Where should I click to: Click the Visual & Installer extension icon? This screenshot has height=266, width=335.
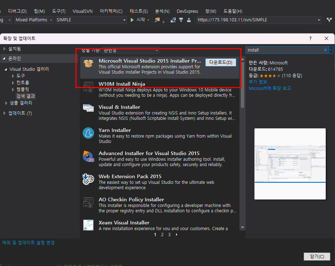(88, 108)
